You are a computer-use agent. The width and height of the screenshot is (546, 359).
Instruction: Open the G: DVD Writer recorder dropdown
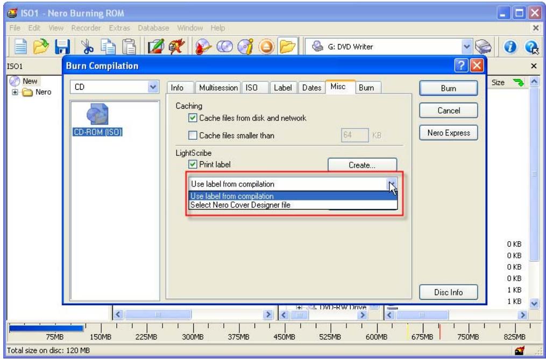click(467, 47)
